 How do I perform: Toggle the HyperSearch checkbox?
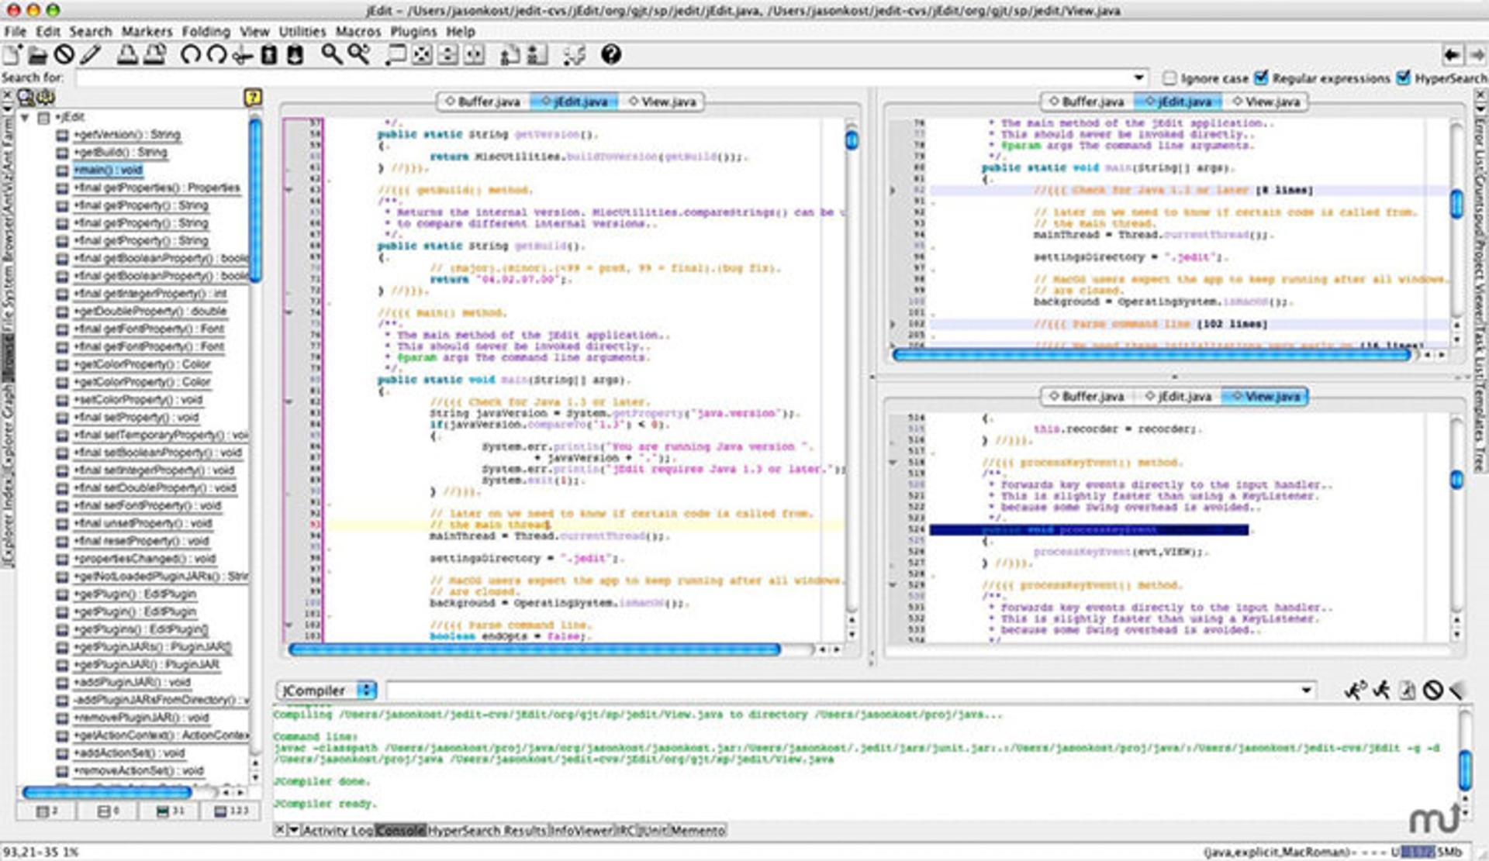tap(1403, 77)
